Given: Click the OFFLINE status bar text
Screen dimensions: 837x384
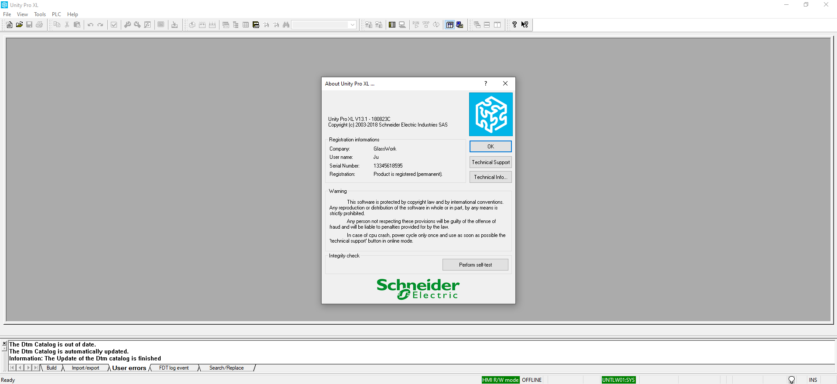Looking at the screenshot, I should (532, 380).
